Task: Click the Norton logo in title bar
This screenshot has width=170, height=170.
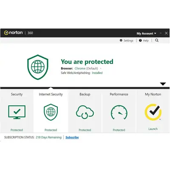Action: 14,33
